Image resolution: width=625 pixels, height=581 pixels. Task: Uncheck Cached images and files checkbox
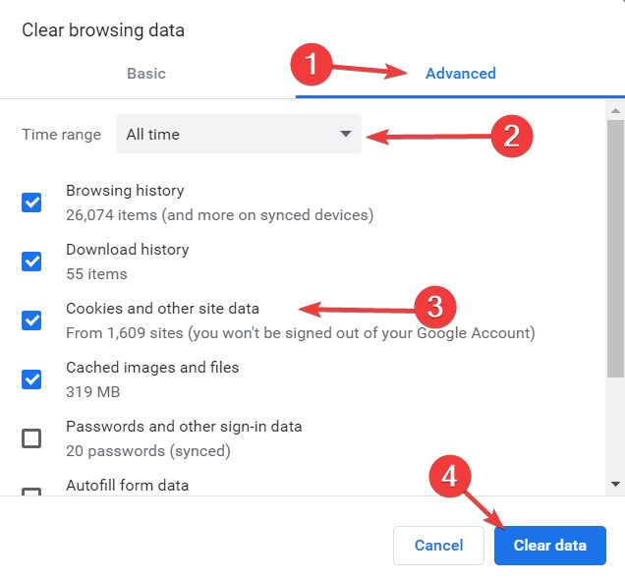pyautogui.click(x=31, y=379)
